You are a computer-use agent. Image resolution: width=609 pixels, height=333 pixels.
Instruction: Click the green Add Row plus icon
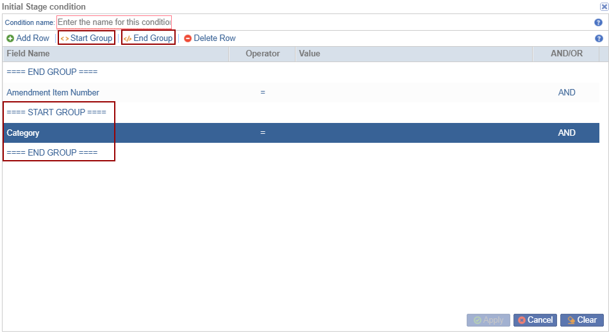click(10, 38)
